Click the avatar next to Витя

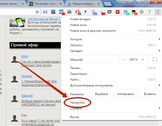(x=15, y=59)
